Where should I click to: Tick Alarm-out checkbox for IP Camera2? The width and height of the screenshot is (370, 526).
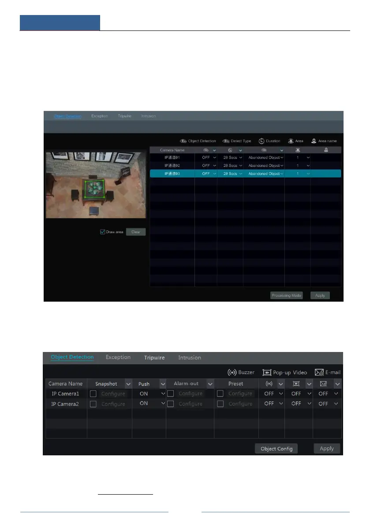coord(170,404)
